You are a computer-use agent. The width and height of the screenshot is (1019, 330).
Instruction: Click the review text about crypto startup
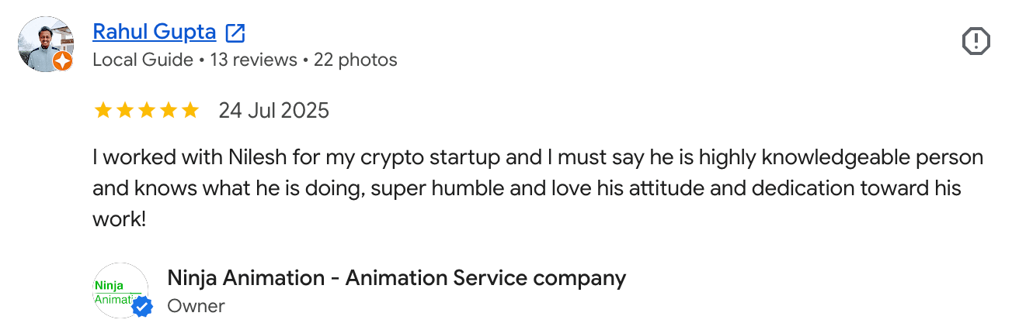point(537,188)
